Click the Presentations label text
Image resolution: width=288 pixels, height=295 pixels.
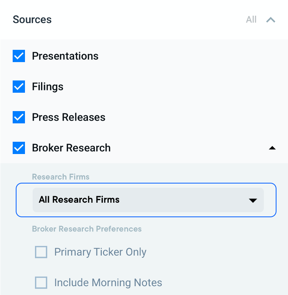click(65, 56)
